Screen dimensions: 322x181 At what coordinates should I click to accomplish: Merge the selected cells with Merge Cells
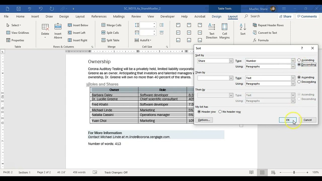coord(111,25)
